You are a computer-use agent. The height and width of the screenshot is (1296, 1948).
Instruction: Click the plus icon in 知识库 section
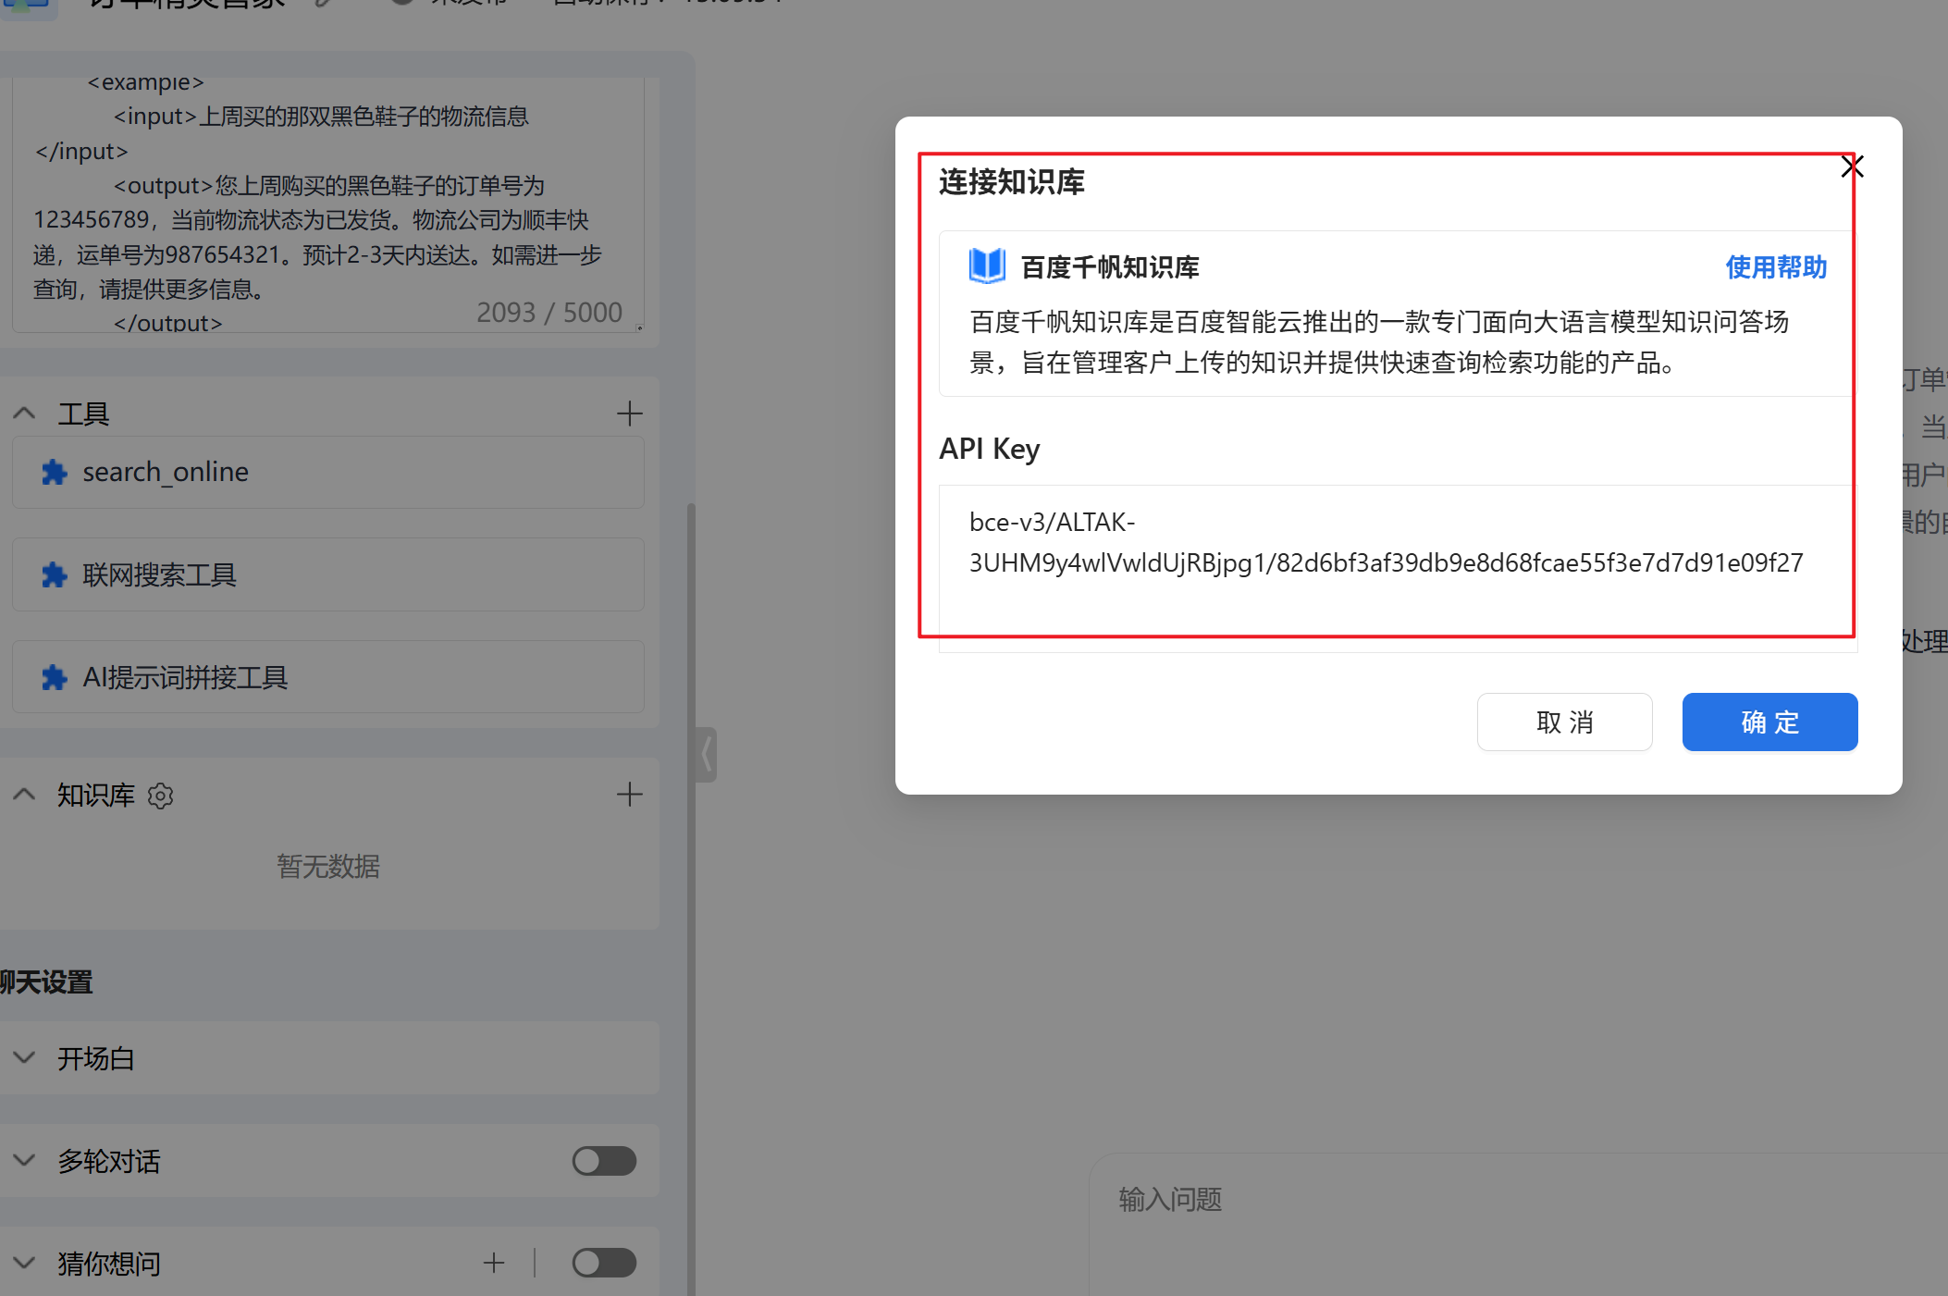(629, 795)
